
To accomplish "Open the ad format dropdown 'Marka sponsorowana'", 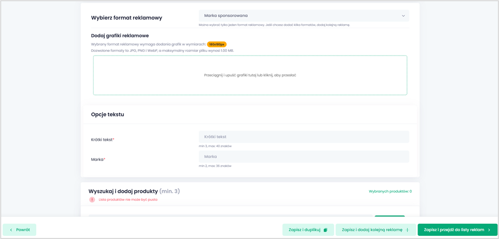I will click(x=303, y=16).
